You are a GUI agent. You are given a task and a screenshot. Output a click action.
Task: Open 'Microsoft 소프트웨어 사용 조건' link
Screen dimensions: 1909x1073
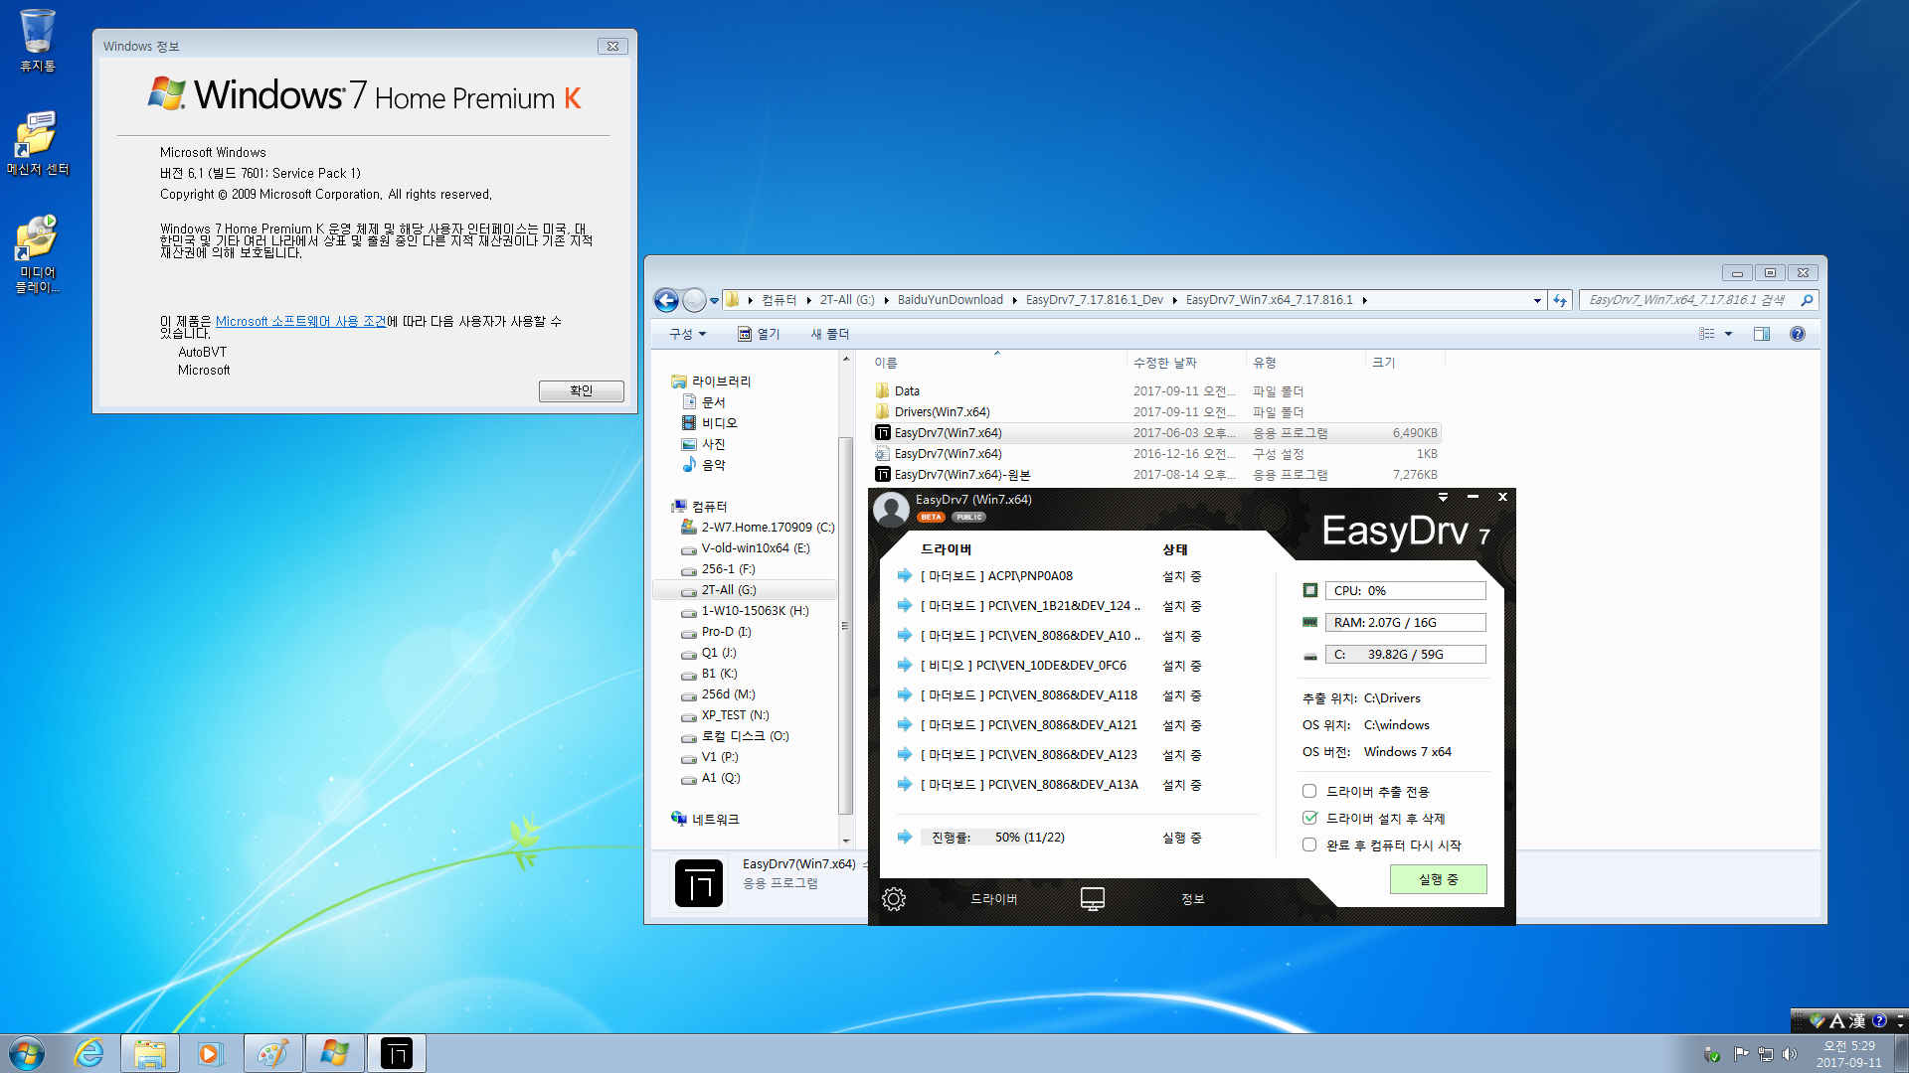pos(300,321)
